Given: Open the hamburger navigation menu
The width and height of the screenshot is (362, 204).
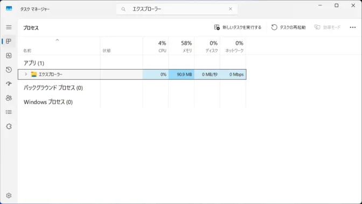Looking at the screenshot, I should (9, 28).
